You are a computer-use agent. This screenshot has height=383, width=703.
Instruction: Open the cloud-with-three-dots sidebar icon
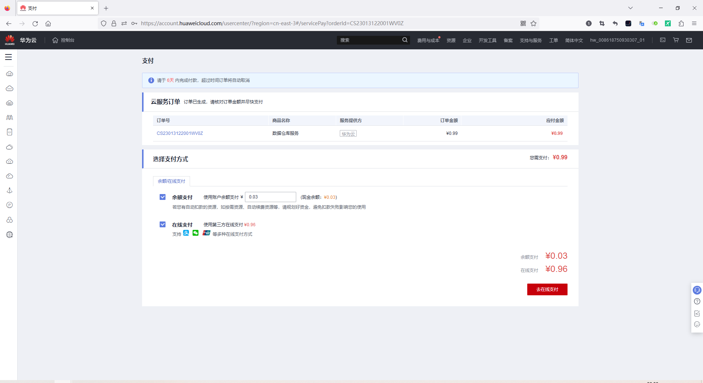coord(10,88)
